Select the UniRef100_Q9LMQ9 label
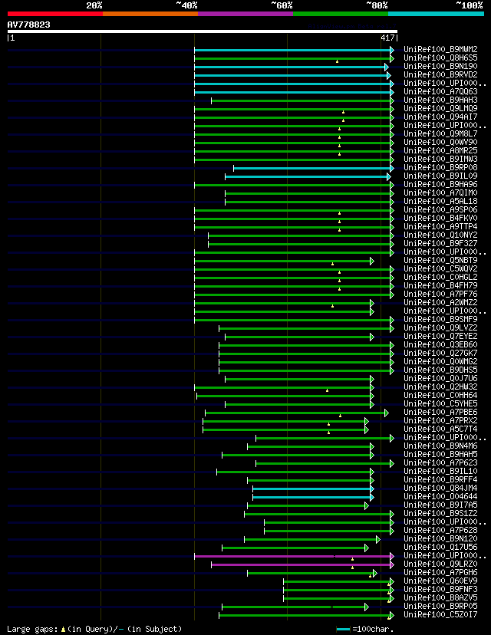Screen dimensions: 491x635 pyautogui.click(x=441, y=109)
